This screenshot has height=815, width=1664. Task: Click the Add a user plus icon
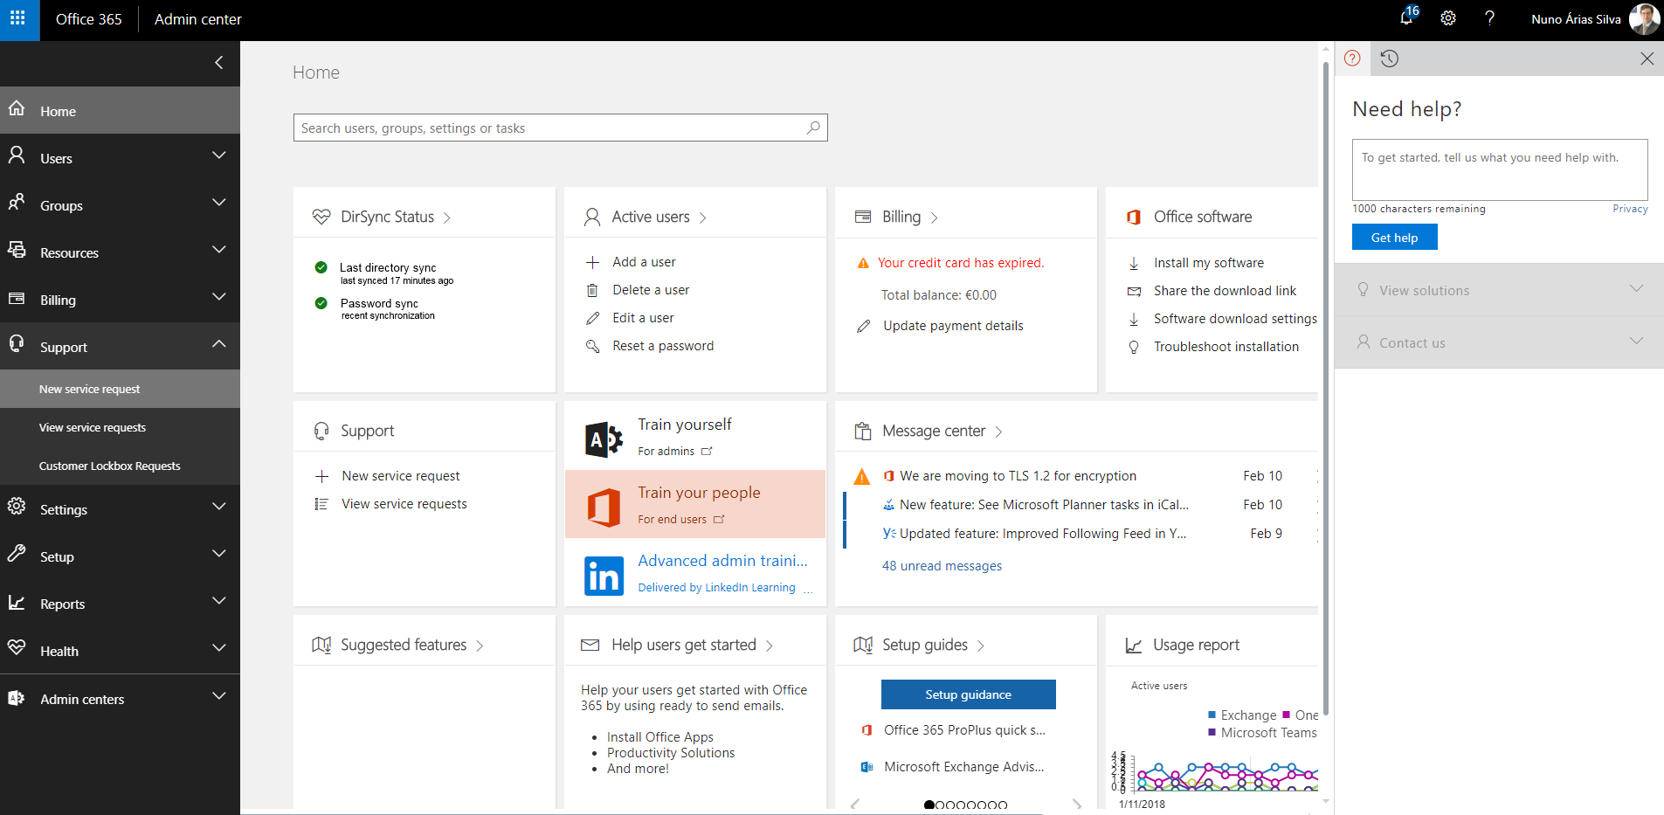(592, 262)
